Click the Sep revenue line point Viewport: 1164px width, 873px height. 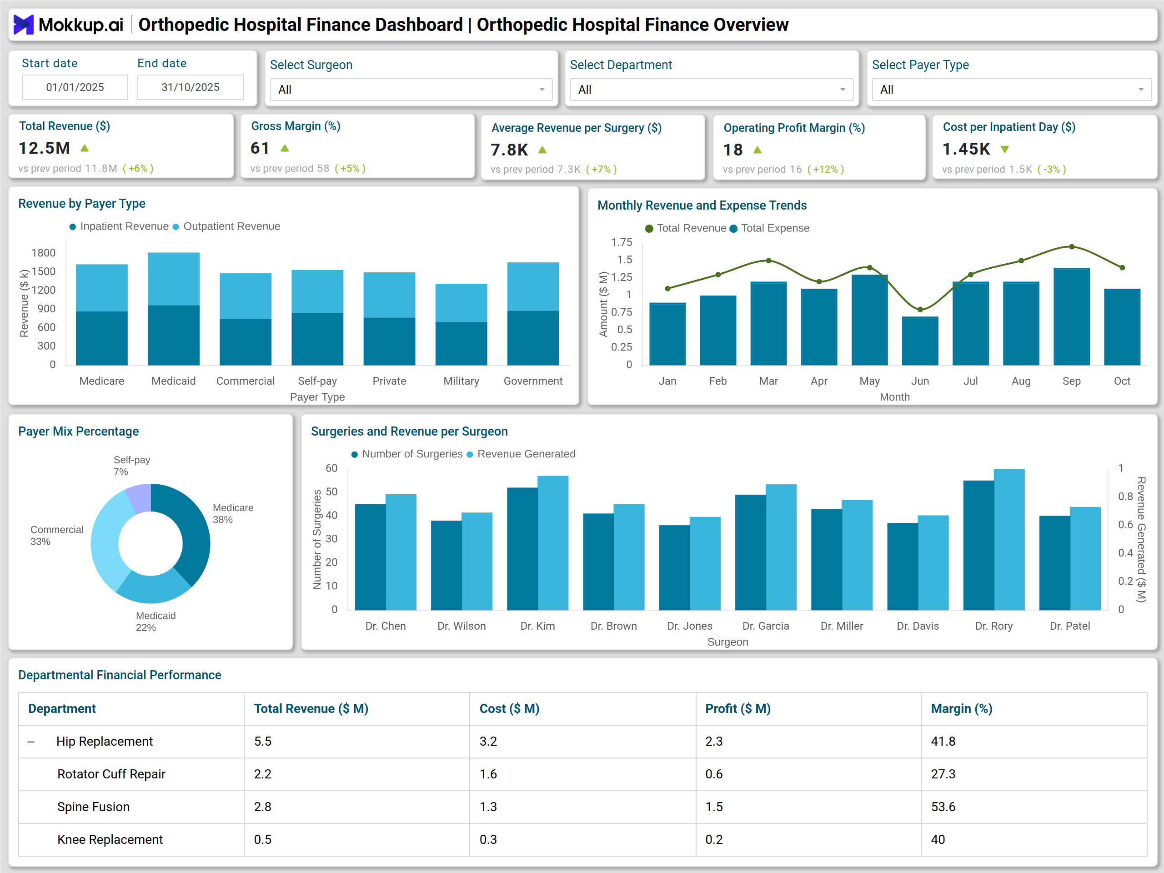click(x=1071, y=247)
